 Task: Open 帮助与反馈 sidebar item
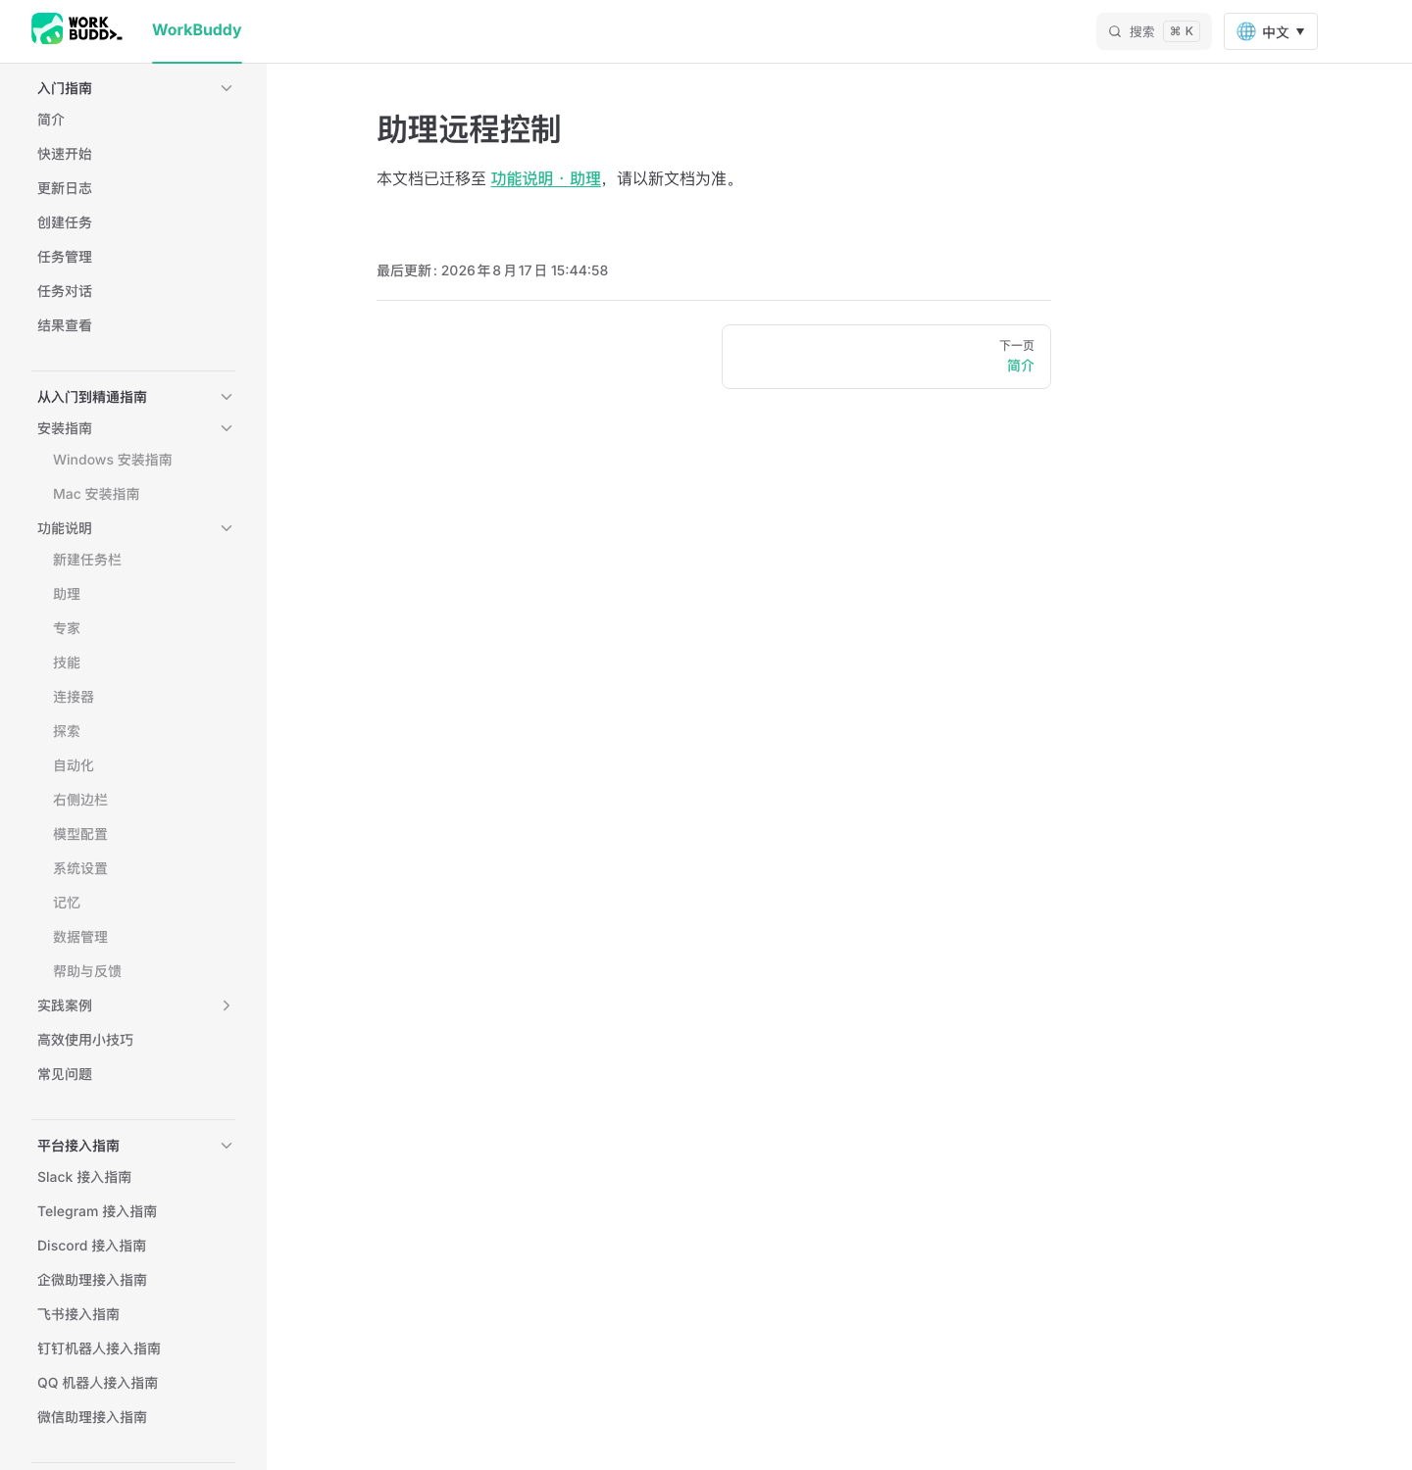[87, 971]
